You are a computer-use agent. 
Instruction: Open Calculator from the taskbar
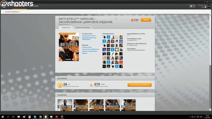coord(29,117)
